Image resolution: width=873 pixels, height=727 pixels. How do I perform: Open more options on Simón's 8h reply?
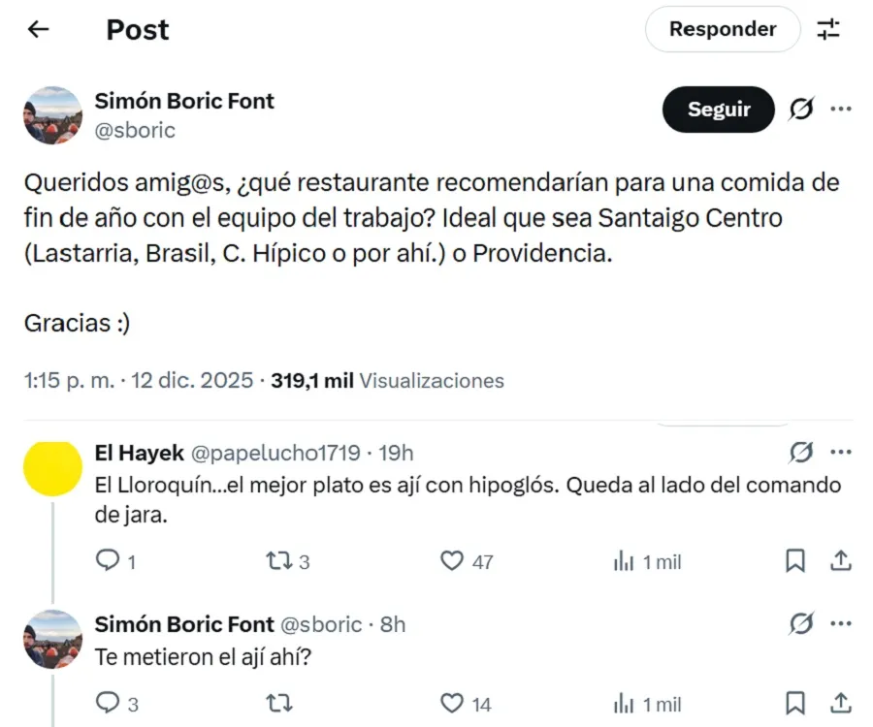(841, 623)
